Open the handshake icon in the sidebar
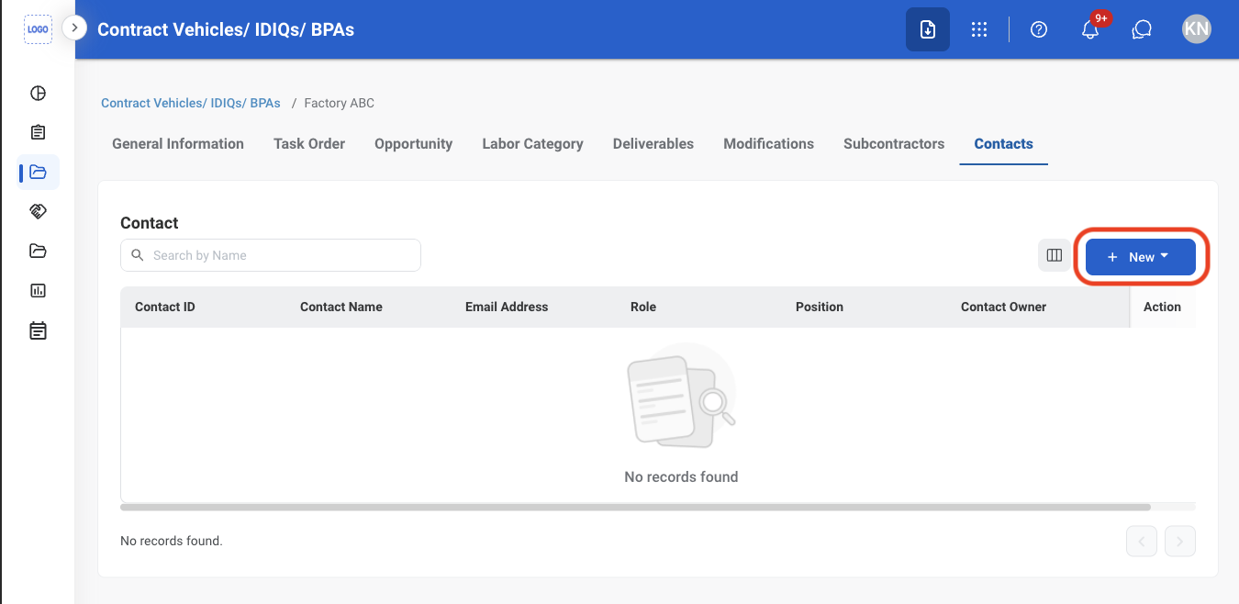Image resolution: width=1239 pixels, height=604 pixels. (x=38, y=211)
